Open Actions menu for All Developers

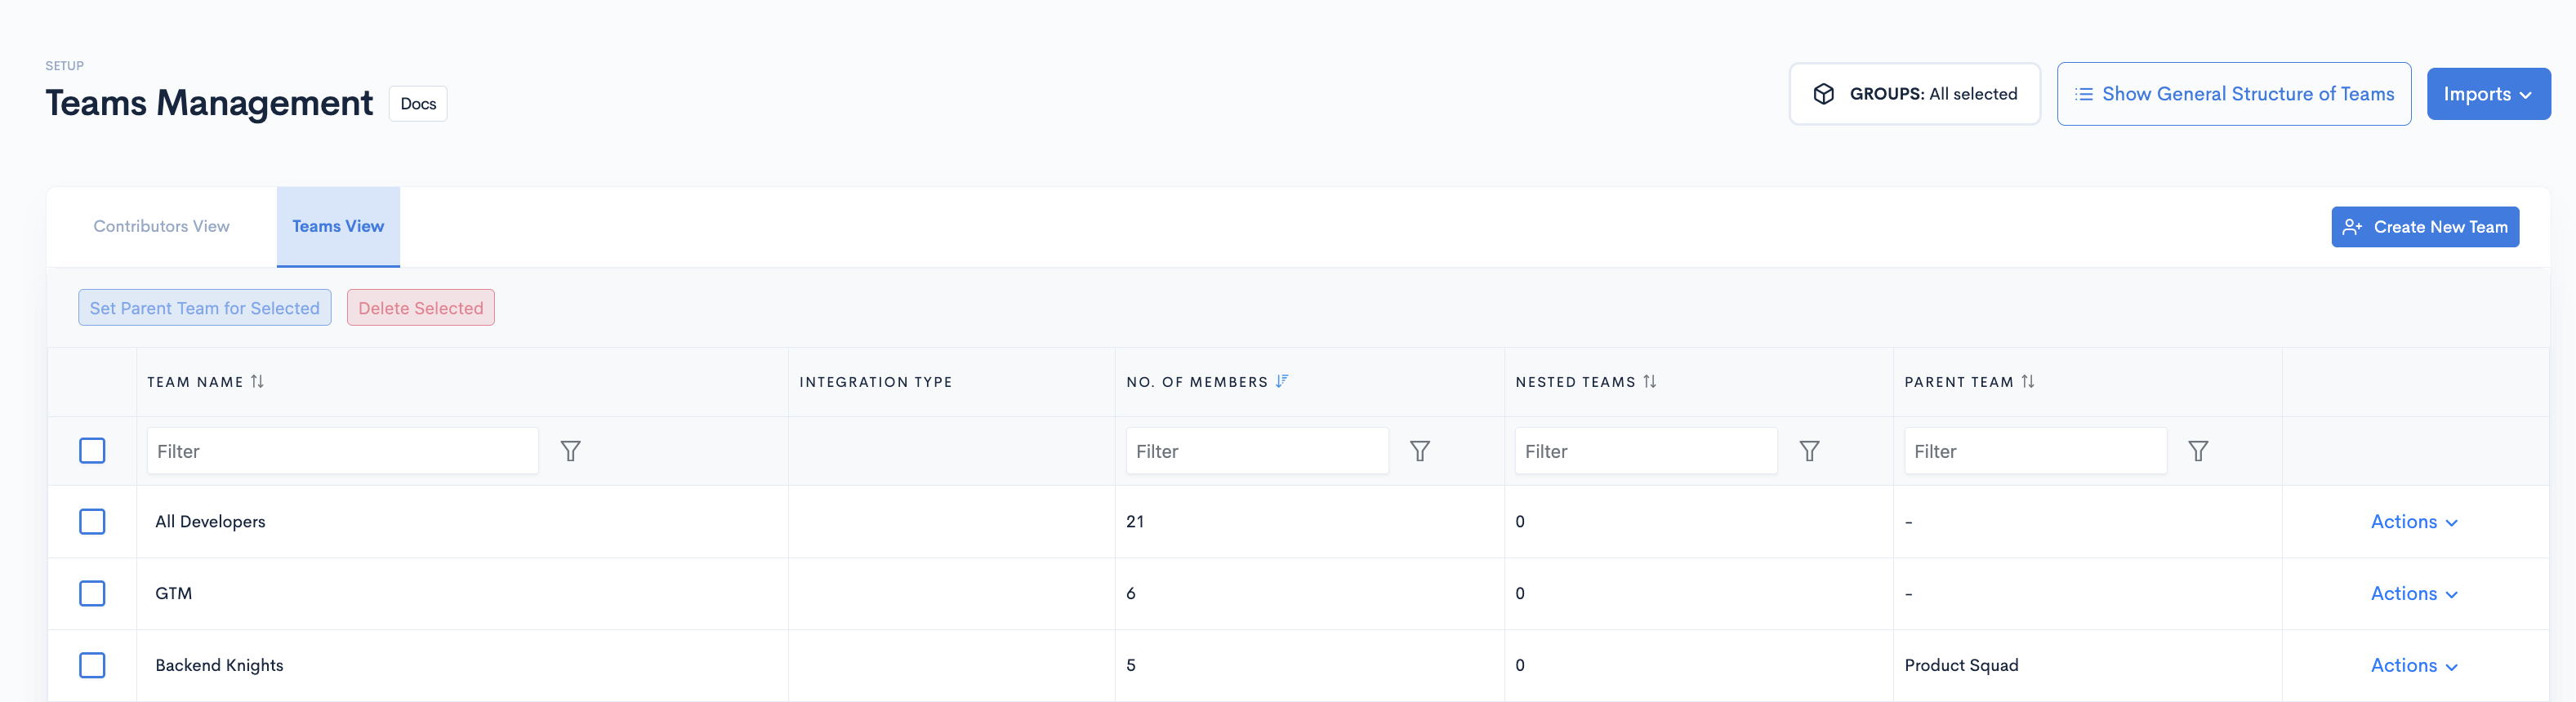(x=2413, y=522)
